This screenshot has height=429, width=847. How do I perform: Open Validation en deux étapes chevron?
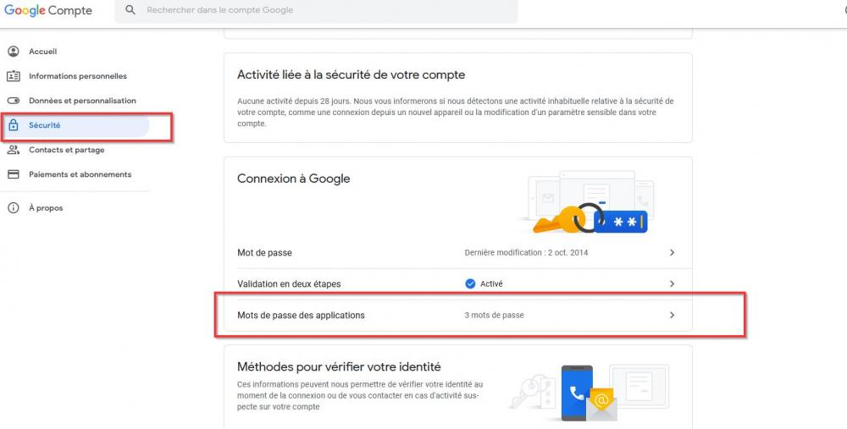click(x=672, y=283)
